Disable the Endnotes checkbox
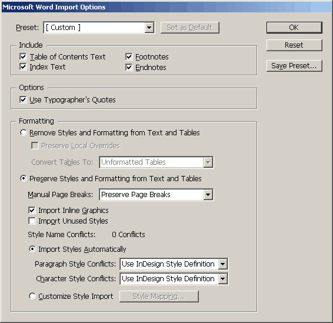This screenshot has width=333, height=323. coord(129,67)
